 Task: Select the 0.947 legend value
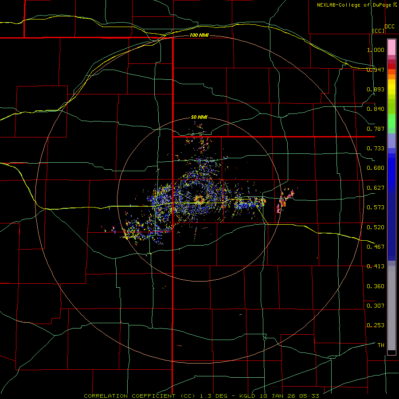(376, 70)
